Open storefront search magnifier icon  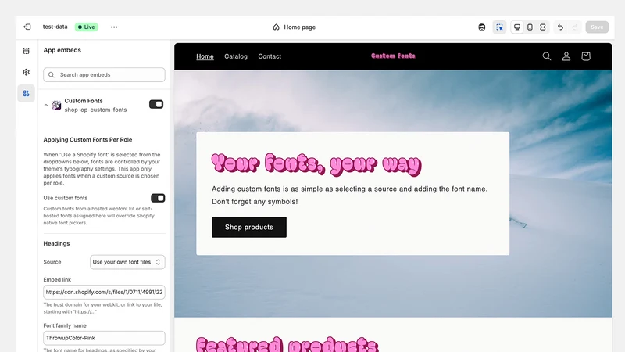[547, 56]
